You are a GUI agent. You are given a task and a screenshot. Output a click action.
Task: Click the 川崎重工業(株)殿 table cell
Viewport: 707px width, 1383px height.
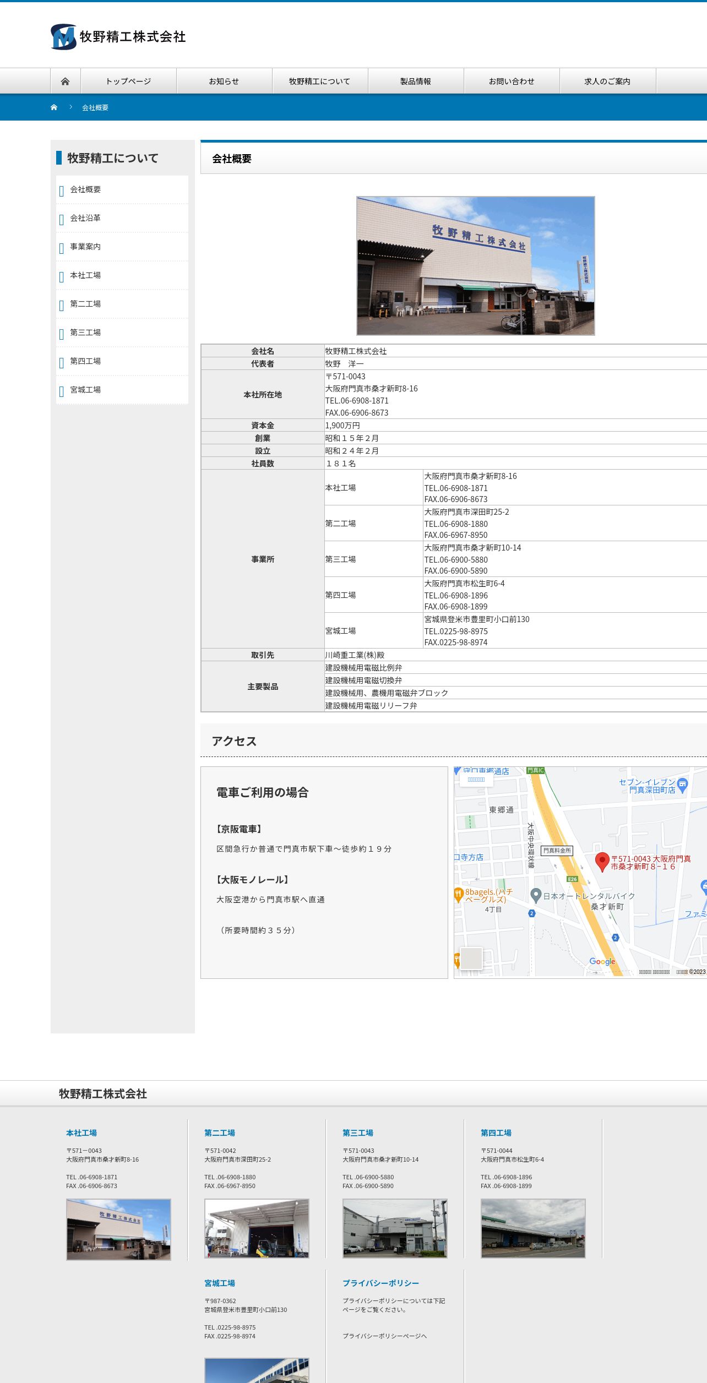515,655
